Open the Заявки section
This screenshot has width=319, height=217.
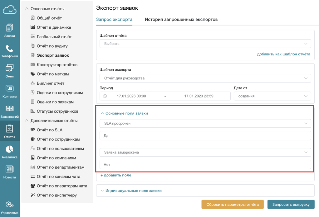pyautogui.click(x=10, y=31)
